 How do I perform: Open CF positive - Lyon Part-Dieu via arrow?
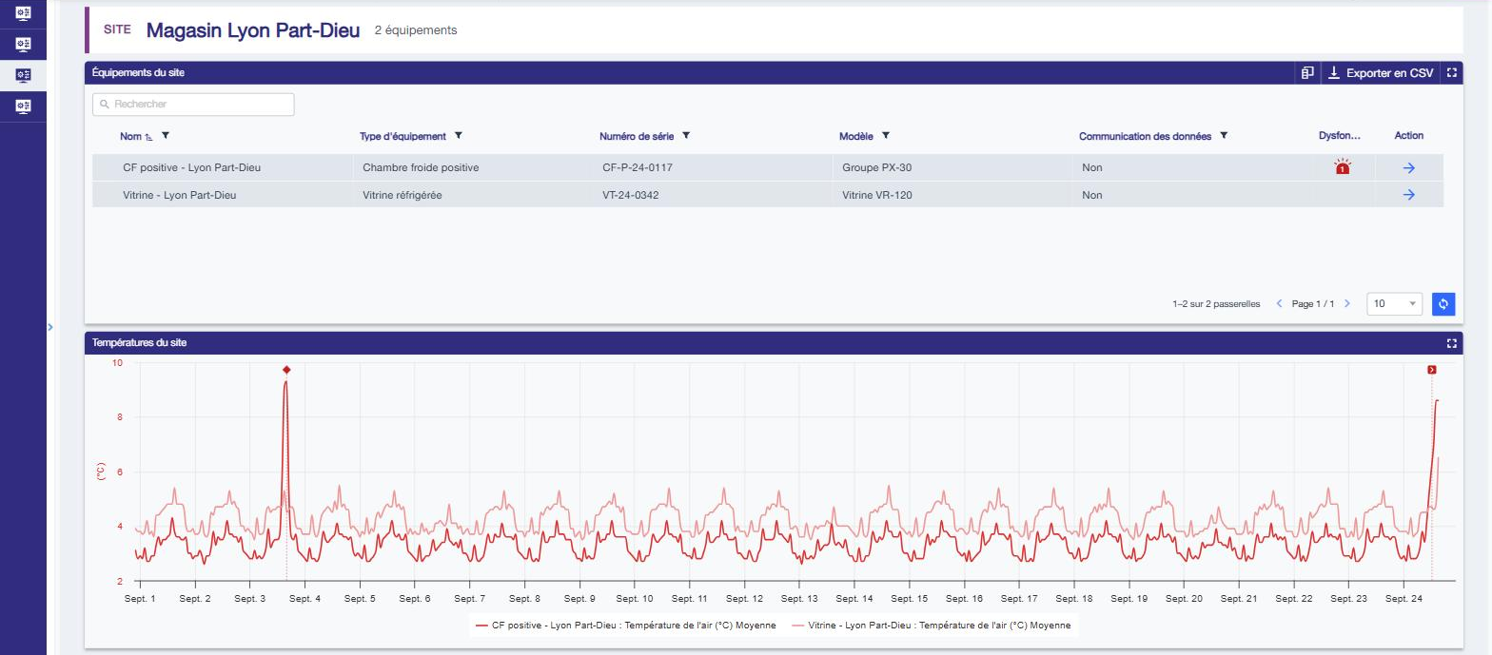coord(1409,168)
